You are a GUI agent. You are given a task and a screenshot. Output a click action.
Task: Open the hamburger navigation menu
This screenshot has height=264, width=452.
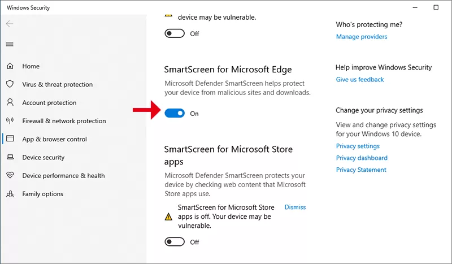[10, 44]
